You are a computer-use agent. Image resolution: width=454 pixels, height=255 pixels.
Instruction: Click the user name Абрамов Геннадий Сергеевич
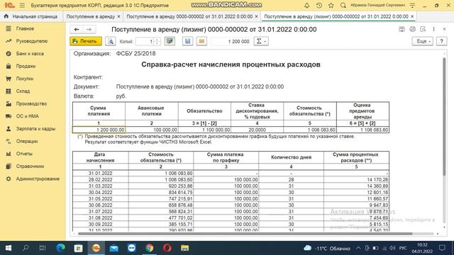pyautogui.click(x=377, y=5)
